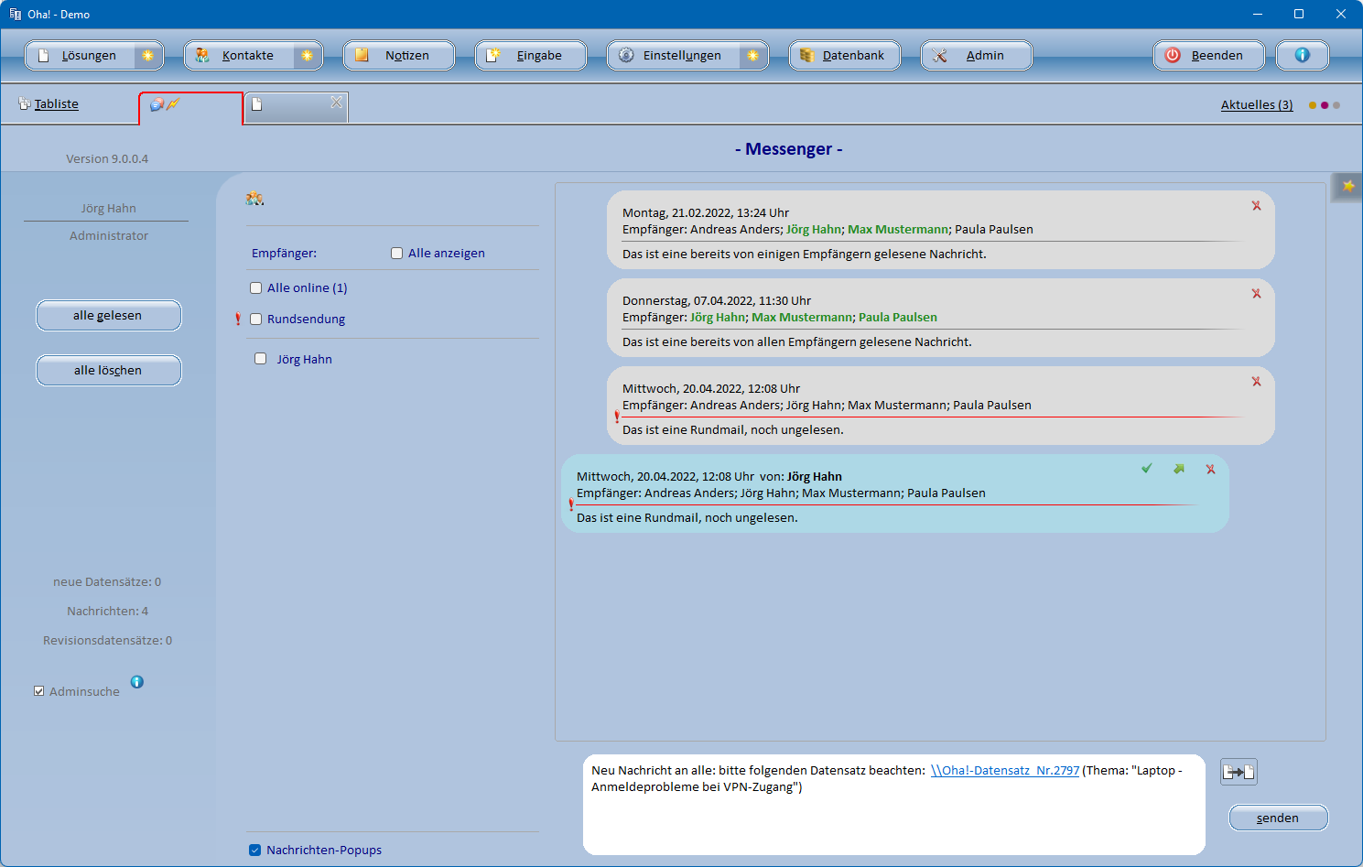The height and width of the screenshot is (867, 1363).
Task: Click the blue info button beside Beenden
Action: pos(1302,55)
